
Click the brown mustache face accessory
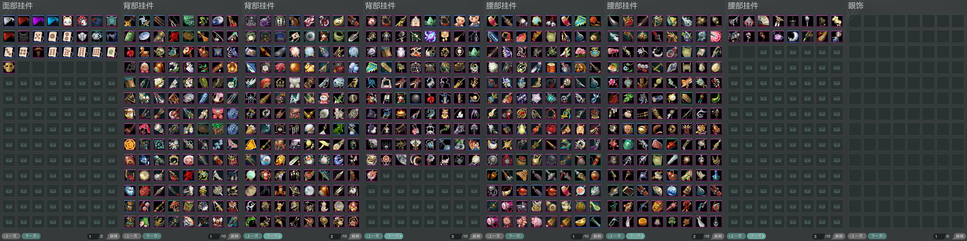click(38, 52)
